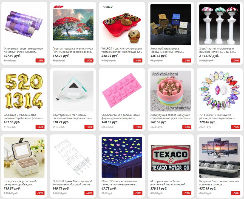The width and height of the screenshot is (244, 199).
Task: Open the white jewelry box product image
Action: coord(24,157)
